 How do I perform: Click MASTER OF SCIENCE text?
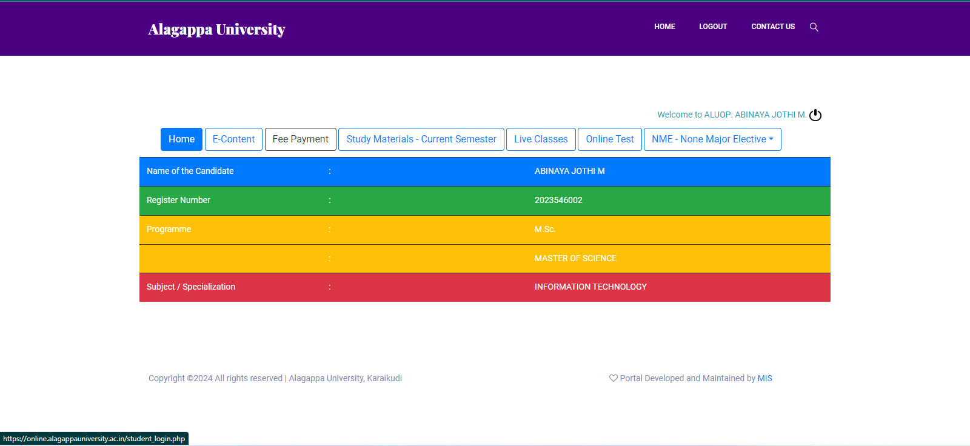tap(575, 258)
